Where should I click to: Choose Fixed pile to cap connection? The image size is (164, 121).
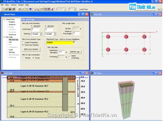[34, 58]
